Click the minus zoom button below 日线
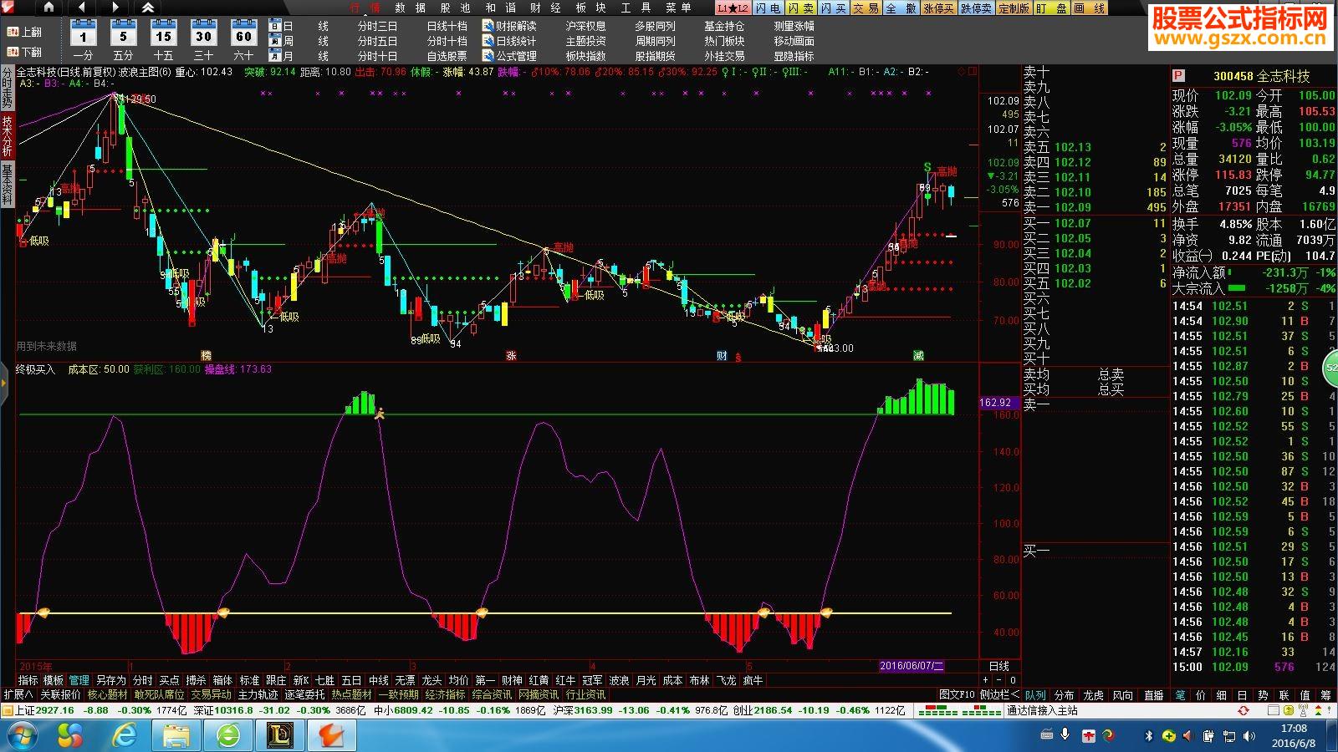This screenshot has height=752, width=1338. [999, 680]
